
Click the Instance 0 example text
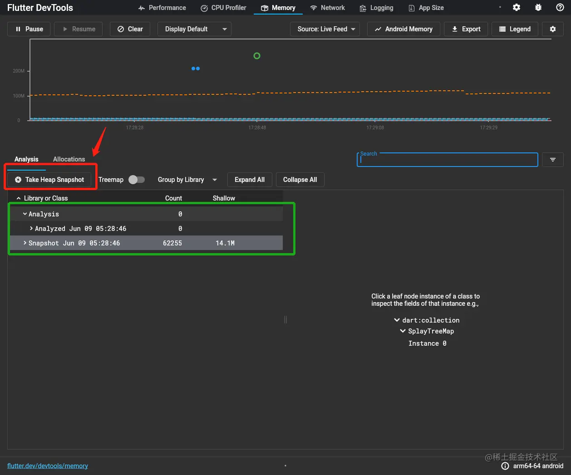click(x=428, y=343)
